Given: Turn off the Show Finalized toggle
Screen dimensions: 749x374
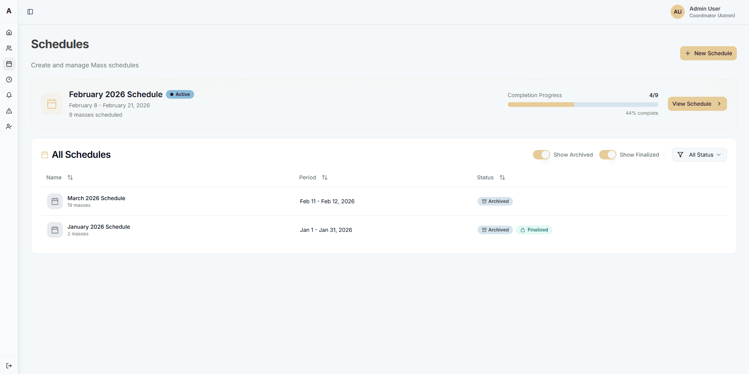Looking at the screenshot, I should 608,155.
